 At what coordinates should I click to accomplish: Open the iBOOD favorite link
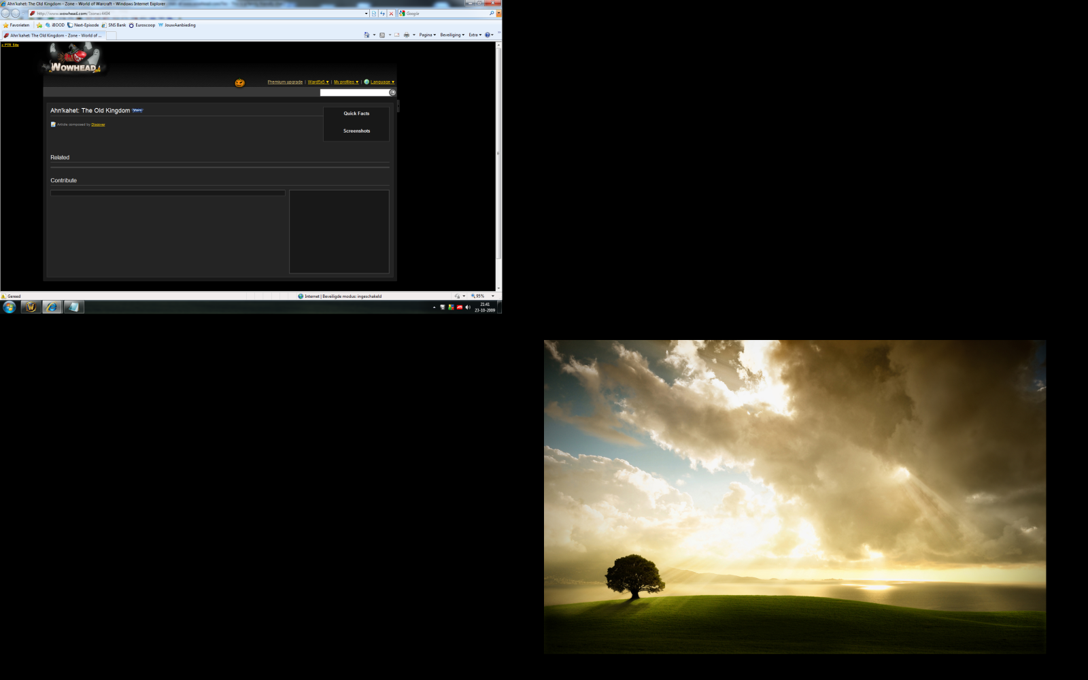click(x=55, y=25)
